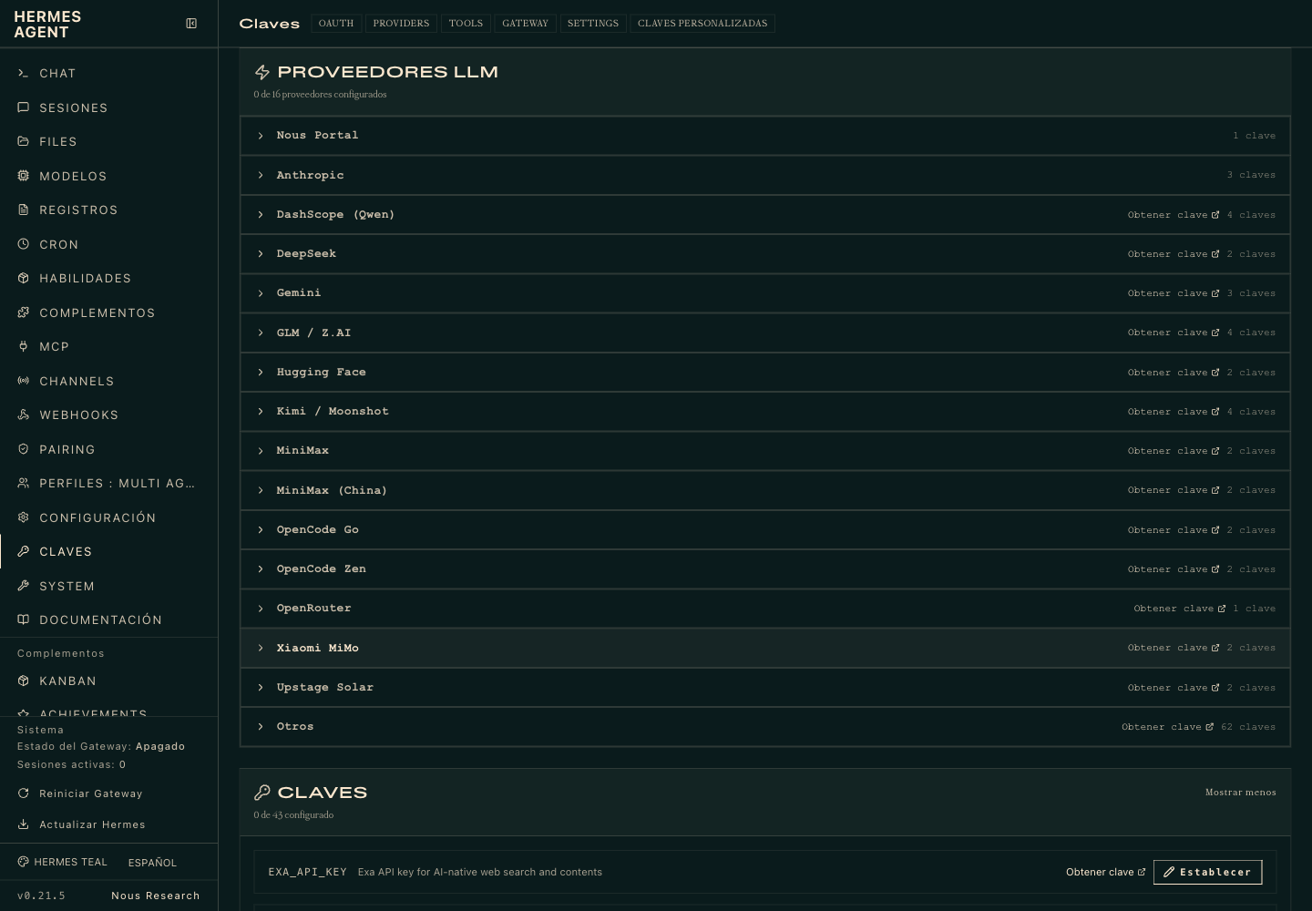
Task: Click the pencil icon on Establecer button
Action: click(x=1169, y=872)
